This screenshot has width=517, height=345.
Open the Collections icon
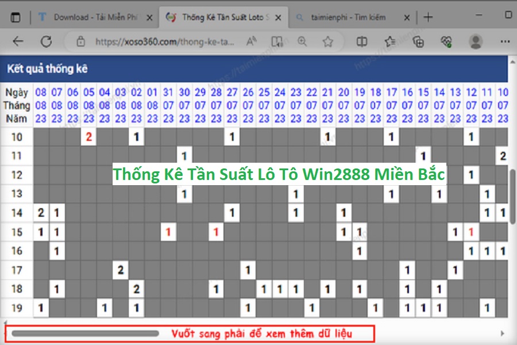[419, 41]
